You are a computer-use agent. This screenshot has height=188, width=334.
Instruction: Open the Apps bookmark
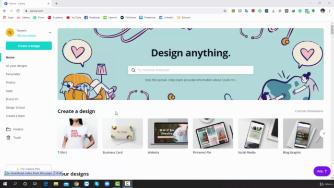(x=8, y=17)
